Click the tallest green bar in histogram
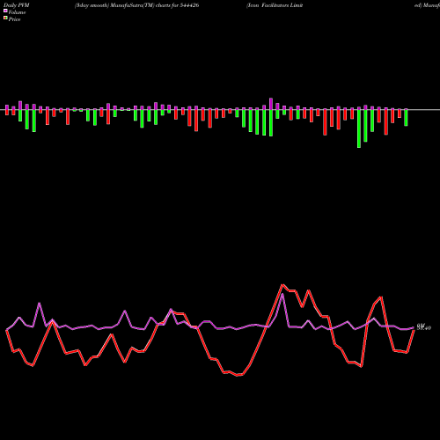 tap(359, 128)
